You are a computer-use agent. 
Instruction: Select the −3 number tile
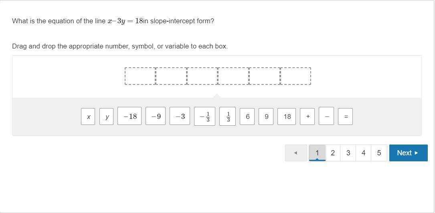[x=180, y=117]
